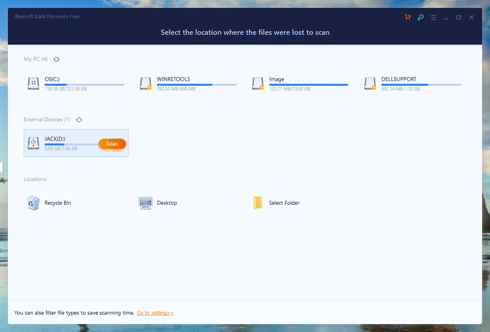Maximize the iBeesoft window

point(459,17)
